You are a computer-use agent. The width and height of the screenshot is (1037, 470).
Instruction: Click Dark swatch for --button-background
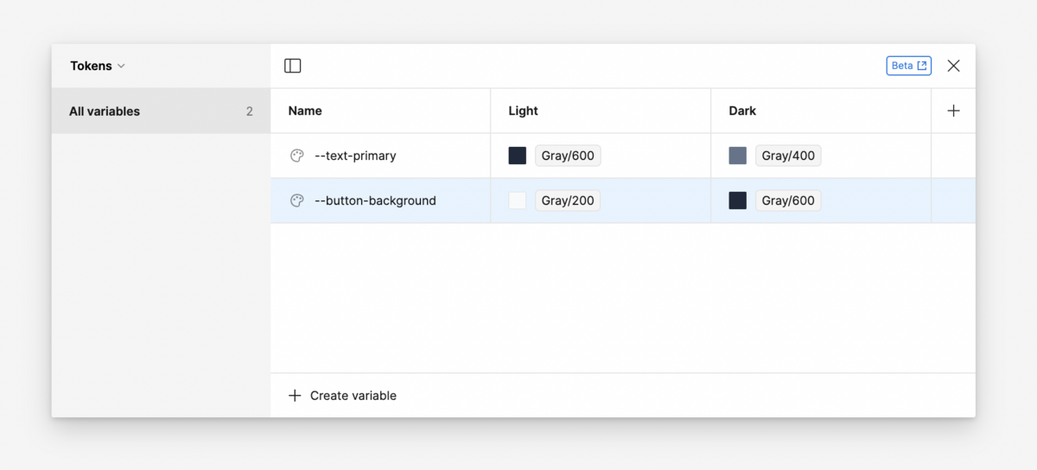(x=738, y=200)
